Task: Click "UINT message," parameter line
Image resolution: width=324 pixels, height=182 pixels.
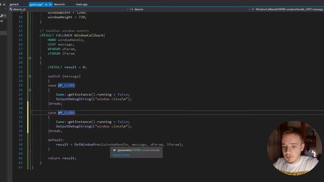Action: (x=61, y=44)
